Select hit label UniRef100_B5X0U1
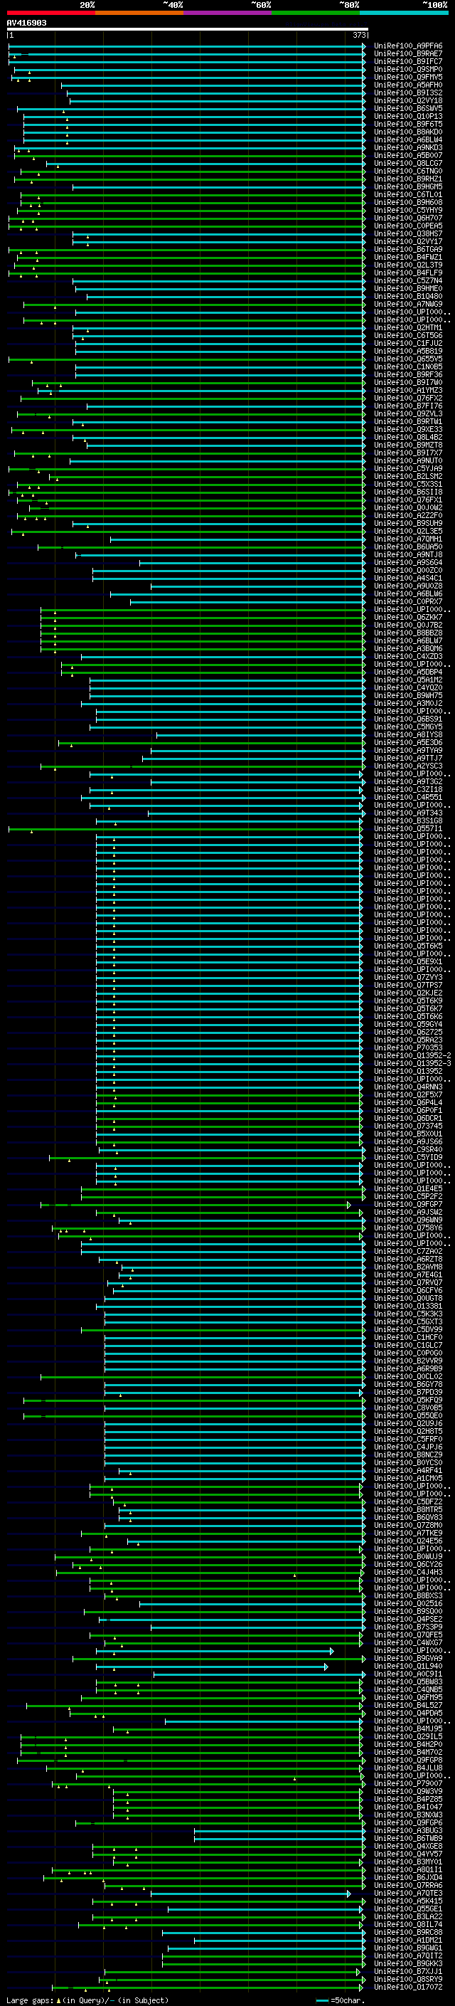 [x=408, y=1134]
